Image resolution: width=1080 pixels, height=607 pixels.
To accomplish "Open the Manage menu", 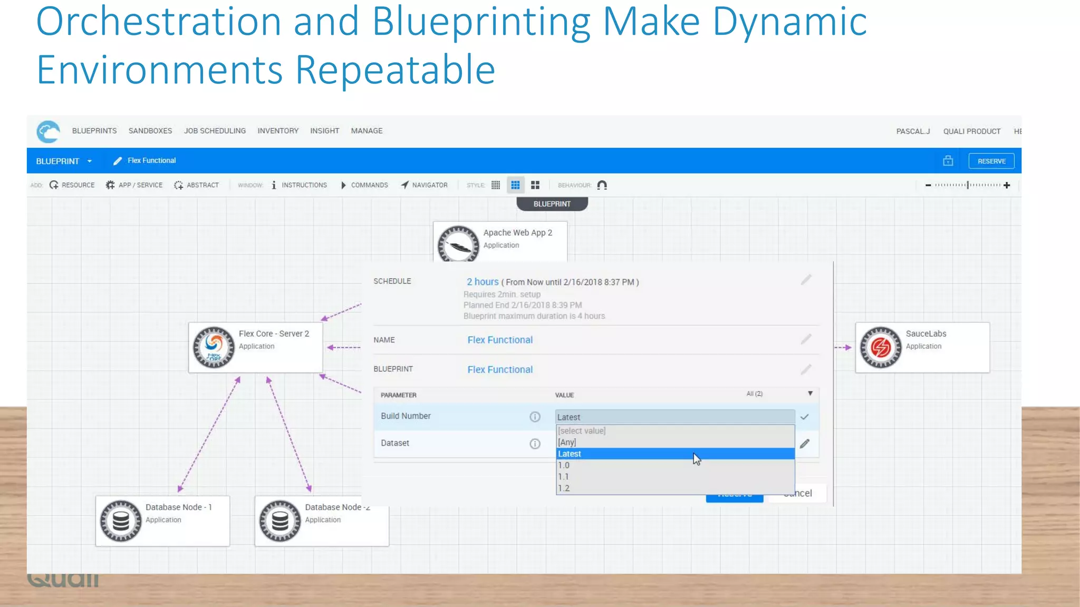I will (x=367, y=131).
